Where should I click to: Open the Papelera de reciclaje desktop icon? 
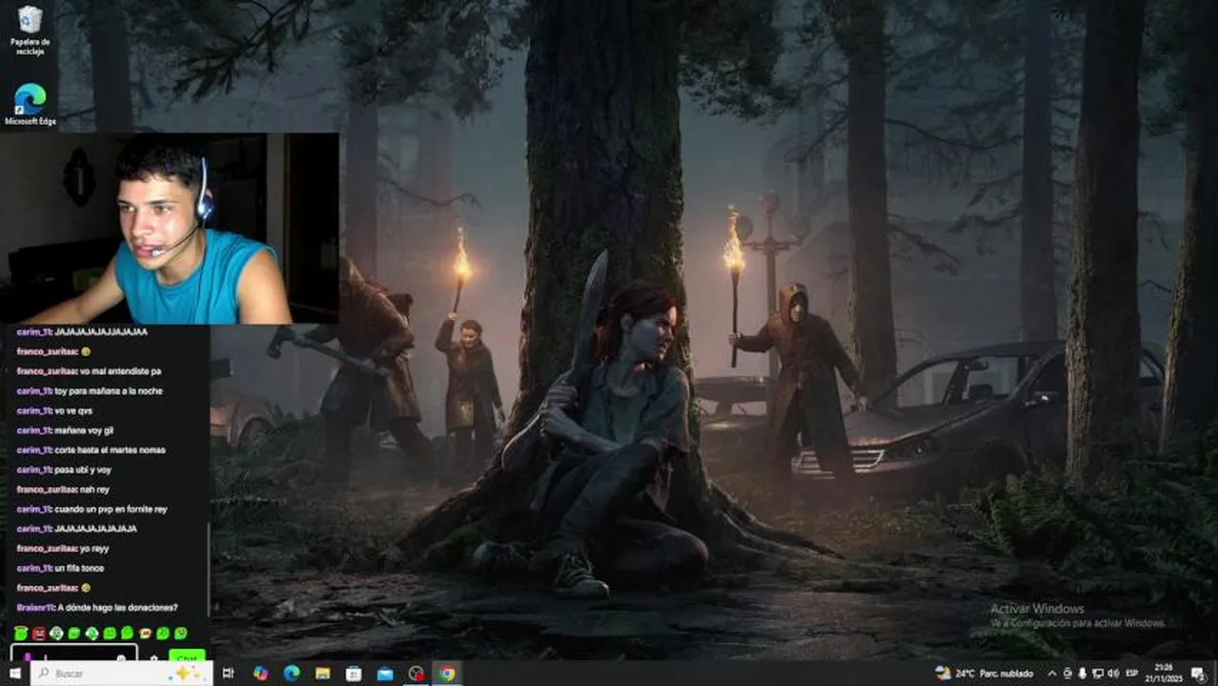tap(30, 29)
